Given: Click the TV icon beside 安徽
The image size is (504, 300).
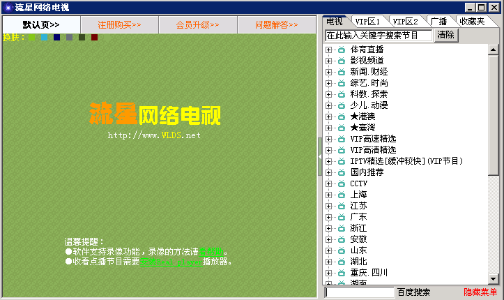Looking at the screenshot, I should click(x=342, y=239).
